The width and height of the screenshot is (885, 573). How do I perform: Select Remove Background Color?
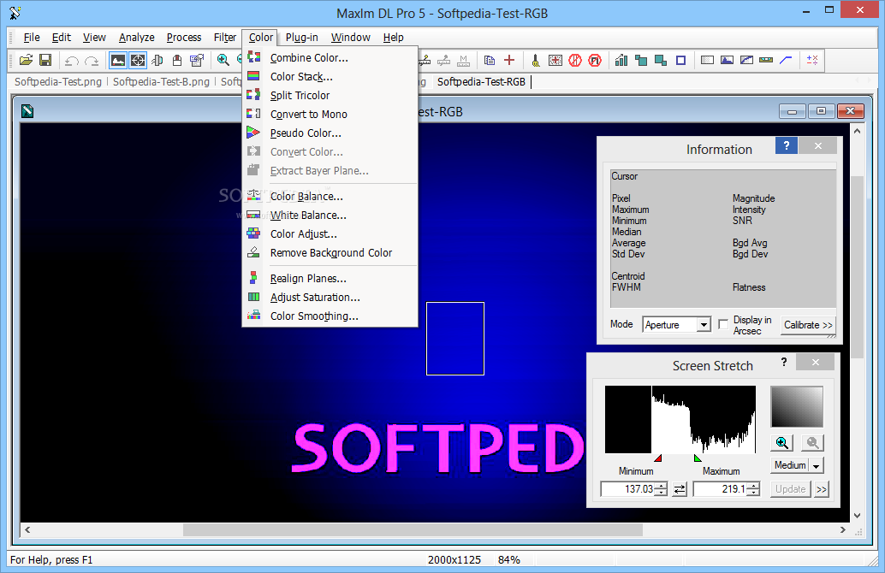pos(330,252)
